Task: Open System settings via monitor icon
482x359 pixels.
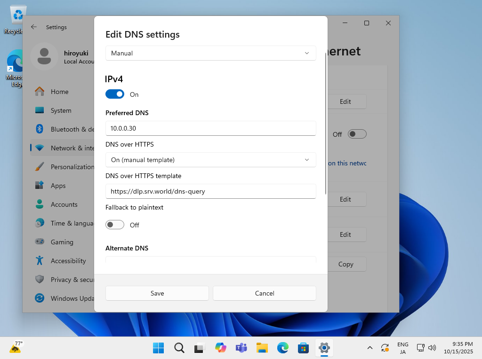Action: 40,110
